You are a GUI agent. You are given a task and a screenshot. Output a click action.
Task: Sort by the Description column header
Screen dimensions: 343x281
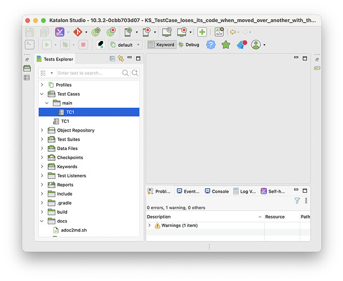click(205, 217)
